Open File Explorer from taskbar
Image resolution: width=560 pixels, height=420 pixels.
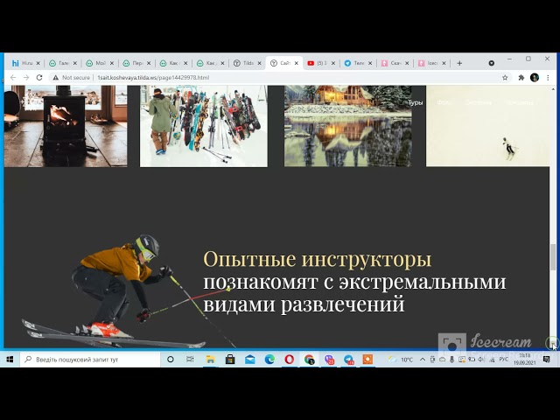click(x=210, y=360)
